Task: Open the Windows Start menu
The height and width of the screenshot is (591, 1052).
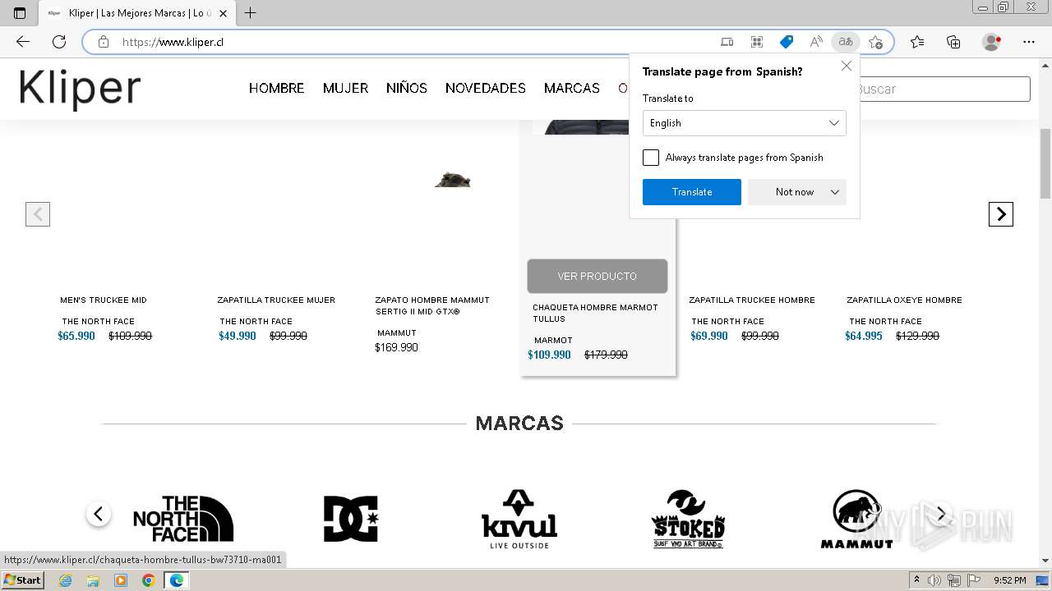Action: (x=22, y=580)
